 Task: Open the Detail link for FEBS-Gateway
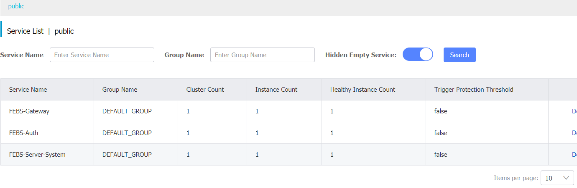(x=574, y=111)
